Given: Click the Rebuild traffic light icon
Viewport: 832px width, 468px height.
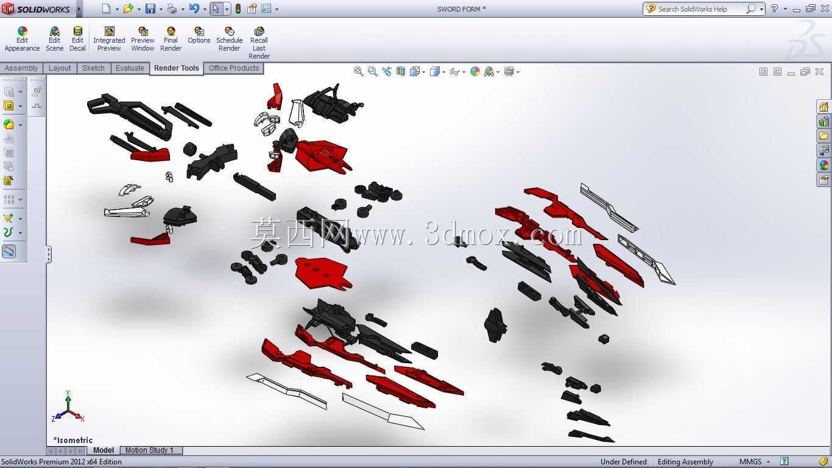Looking at the screenshot, I should pos(238,9).
